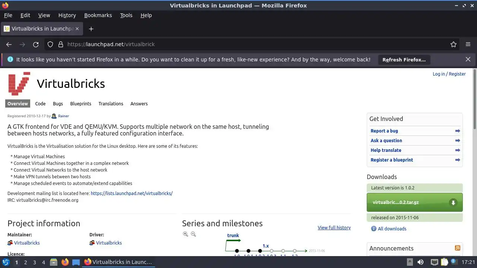Image resolution: width=477 pixels, height=268 pixels.
Task: Zoom out on the milestones timeline graph
Action: (193, 234)
